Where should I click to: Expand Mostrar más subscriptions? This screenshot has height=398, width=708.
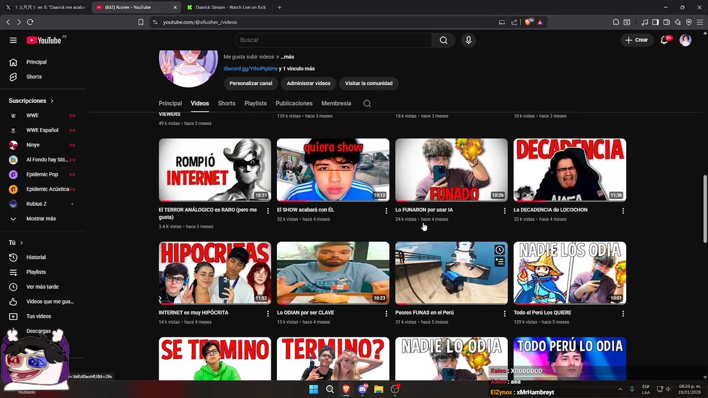[x=42, y=219]
